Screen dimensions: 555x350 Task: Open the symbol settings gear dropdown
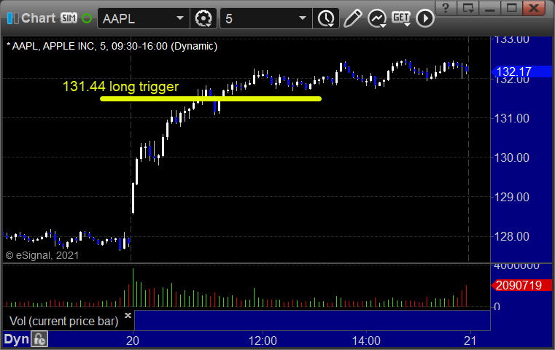(203, 18)
